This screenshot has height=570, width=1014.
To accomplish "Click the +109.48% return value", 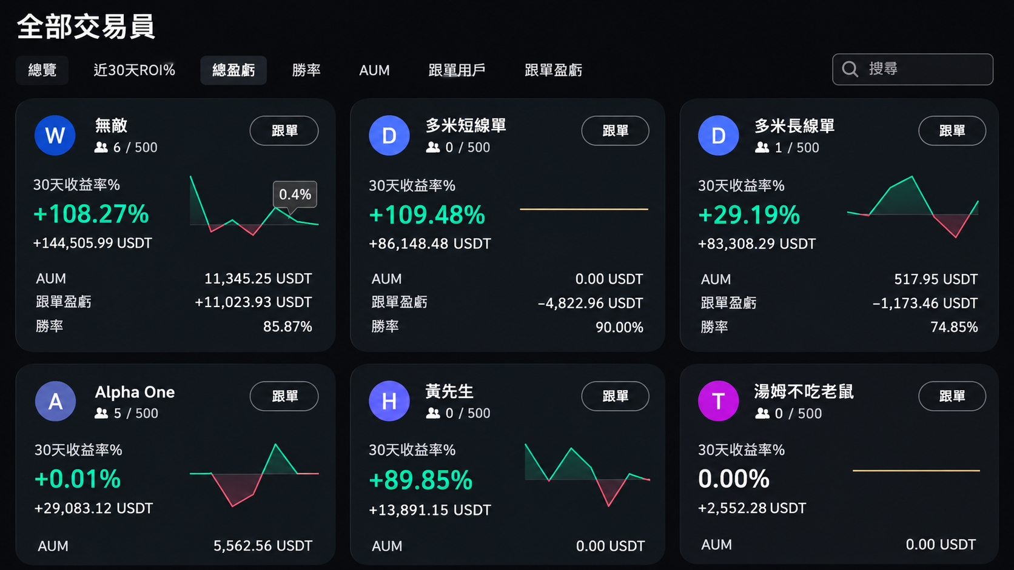I will point(427,215).
